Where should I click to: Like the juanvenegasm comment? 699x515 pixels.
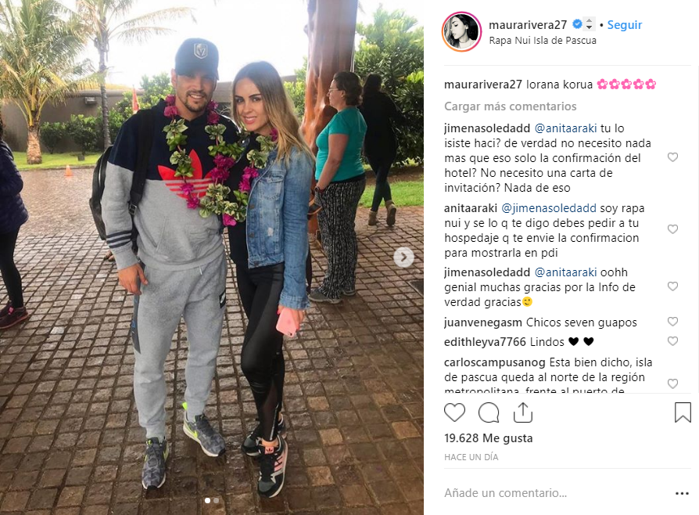click(x=672, y=322)
